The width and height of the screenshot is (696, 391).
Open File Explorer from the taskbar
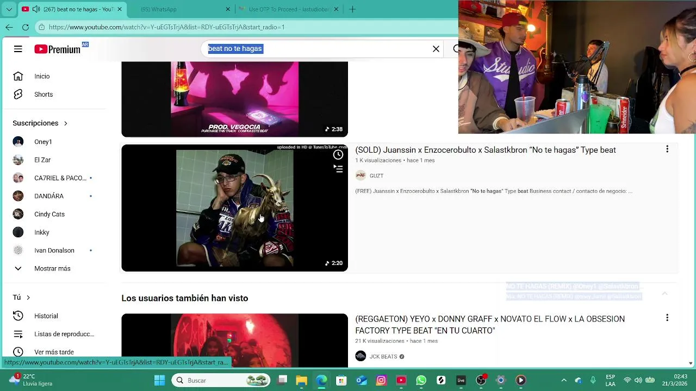302,380
